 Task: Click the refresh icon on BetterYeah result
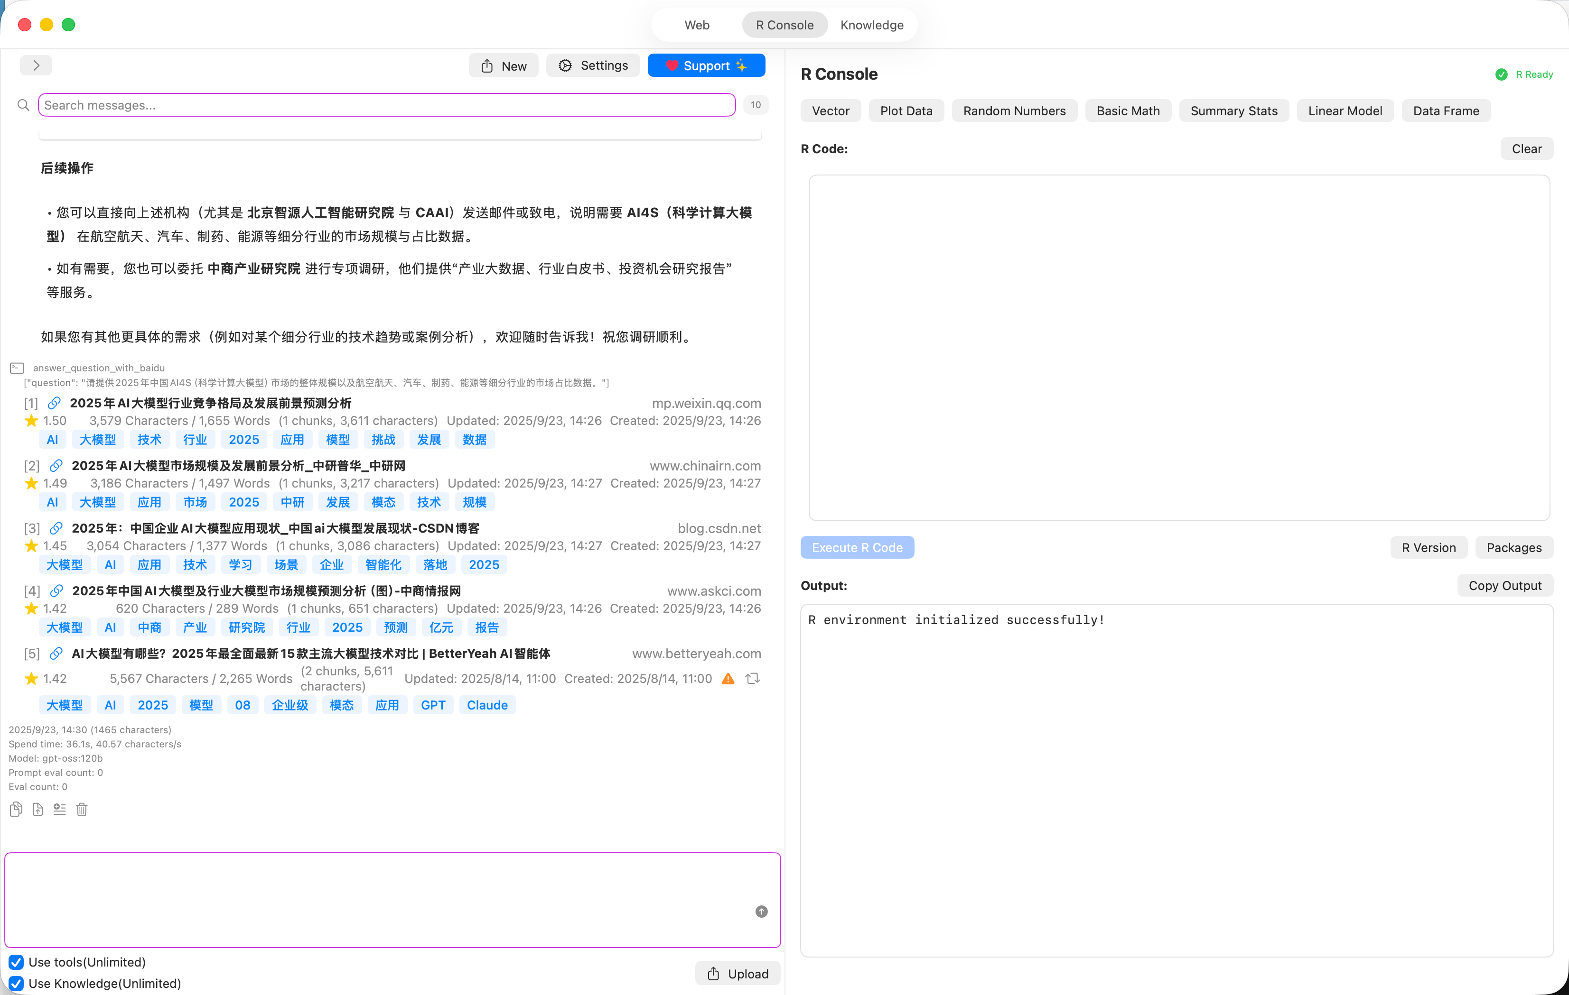point(753,678)
